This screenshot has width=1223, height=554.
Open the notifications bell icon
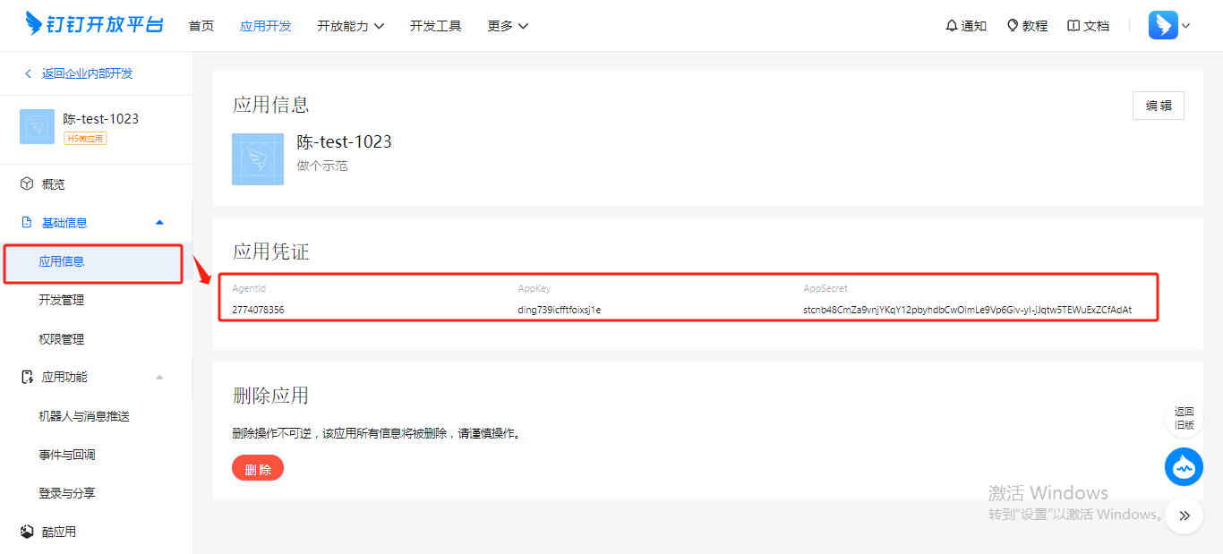click(x=952, y=26)
